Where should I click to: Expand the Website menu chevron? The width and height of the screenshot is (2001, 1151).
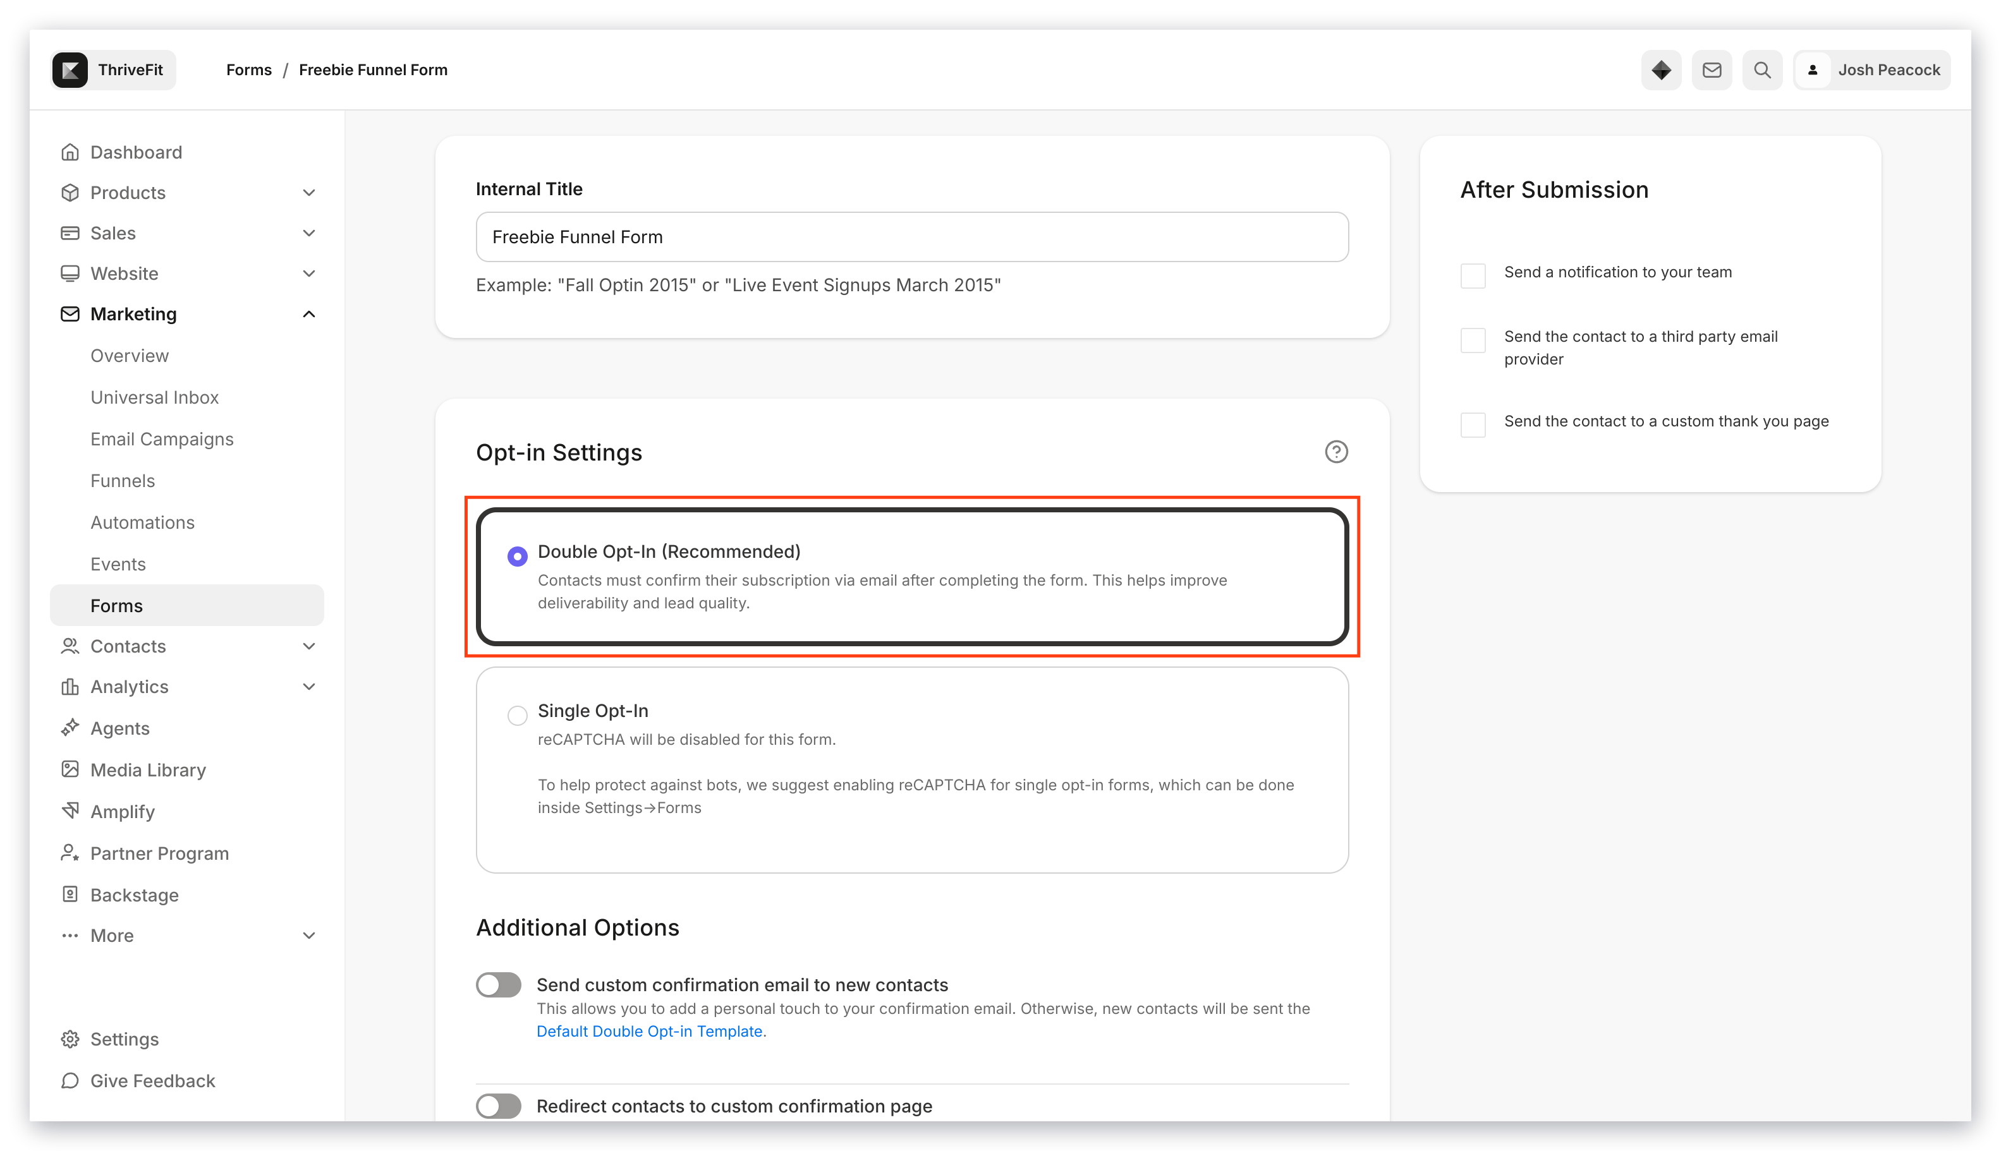coord(309,273)
